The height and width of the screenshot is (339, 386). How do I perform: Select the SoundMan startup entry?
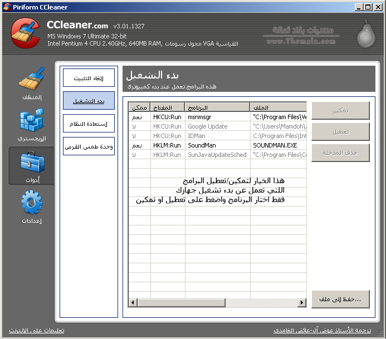[217, 145]
